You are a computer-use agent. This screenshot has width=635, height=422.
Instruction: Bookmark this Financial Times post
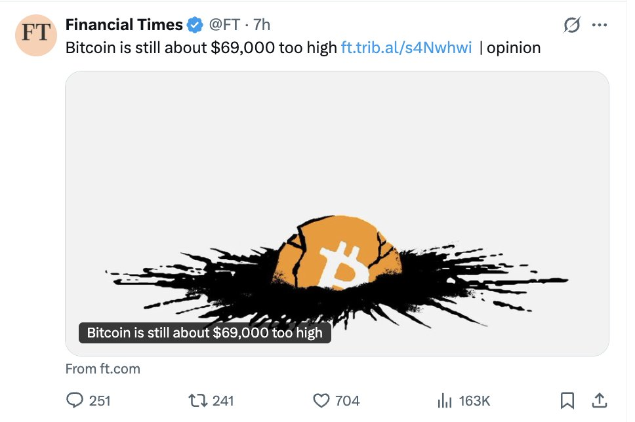567,400
